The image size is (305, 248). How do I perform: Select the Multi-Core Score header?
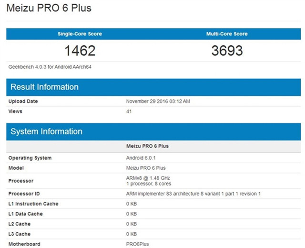pos(226,34)
